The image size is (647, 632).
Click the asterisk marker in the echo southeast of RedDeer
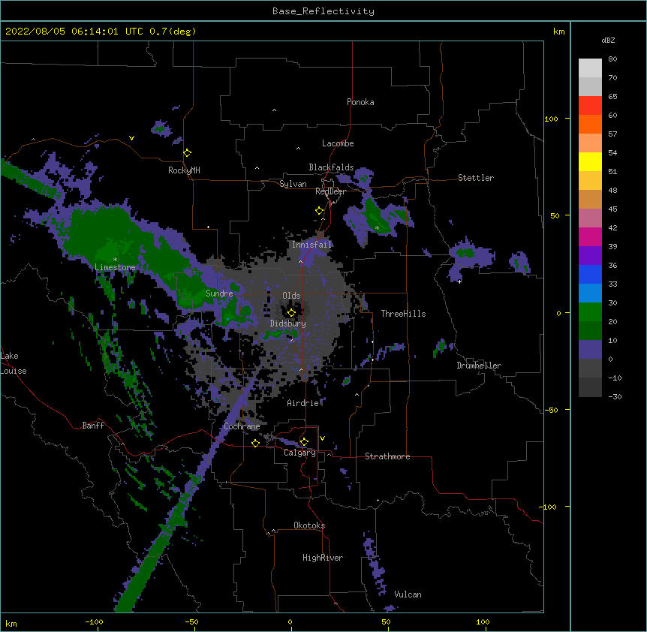[377, 228]
